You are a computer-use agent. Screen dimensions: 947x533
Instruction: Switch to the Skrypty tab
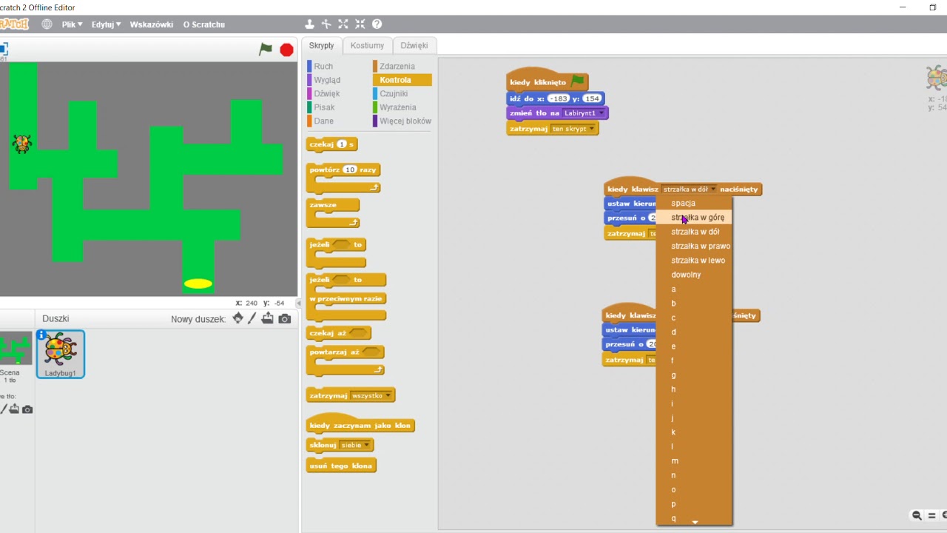coord(322,45)
